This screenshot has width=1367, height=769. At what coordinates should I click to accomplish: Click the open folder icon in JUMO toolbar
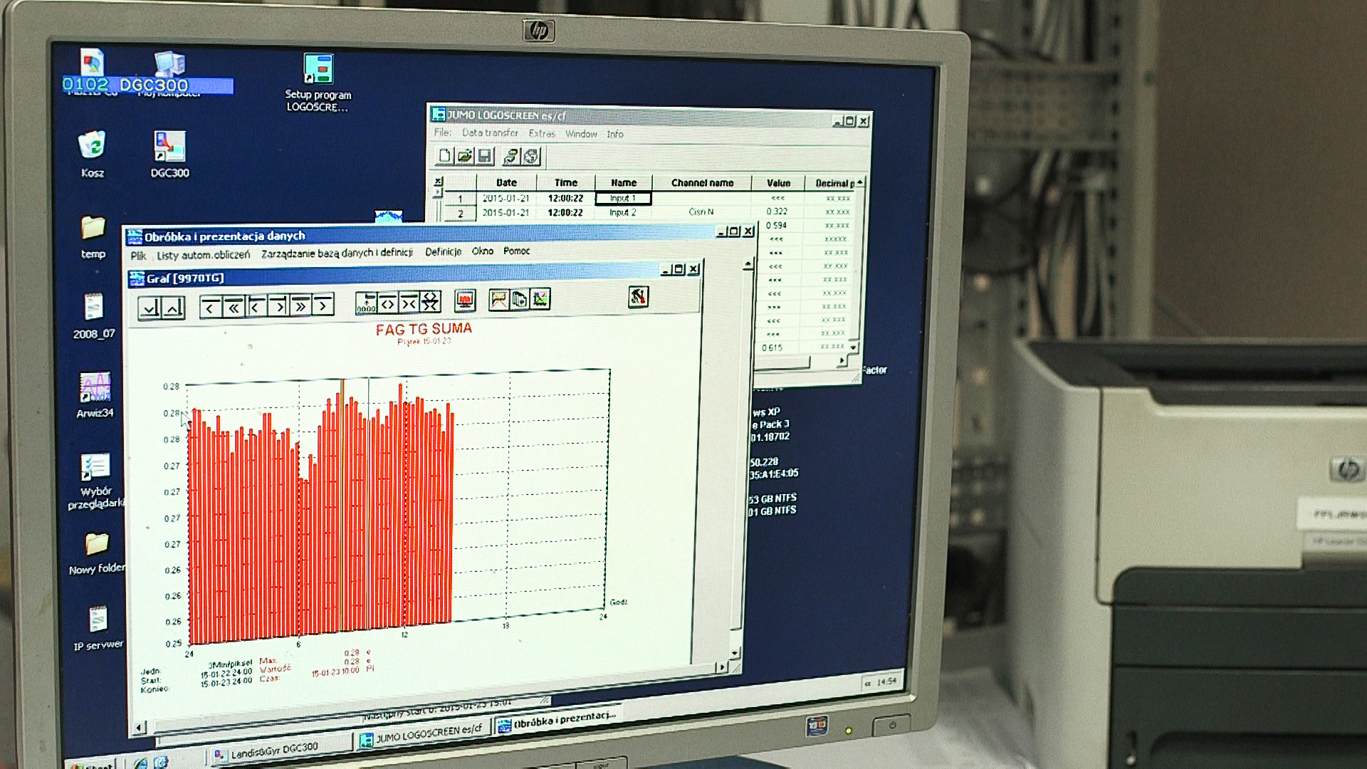click(465, 156)
